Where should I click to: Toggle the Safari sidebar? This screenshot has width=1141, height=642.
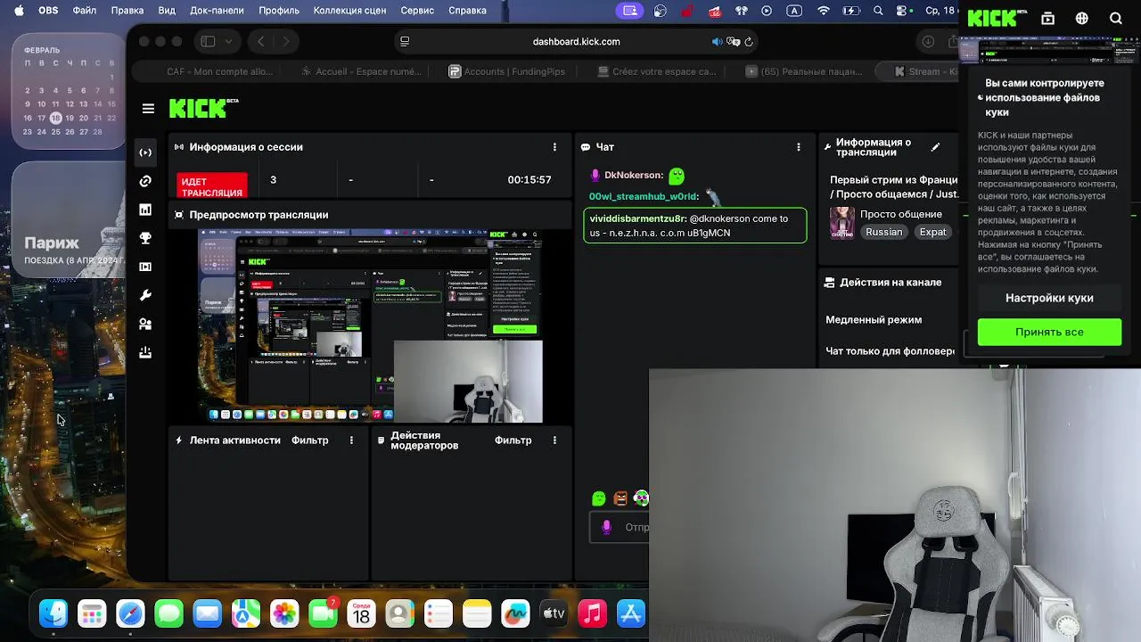pyautogui.click(x=208, y=41)
